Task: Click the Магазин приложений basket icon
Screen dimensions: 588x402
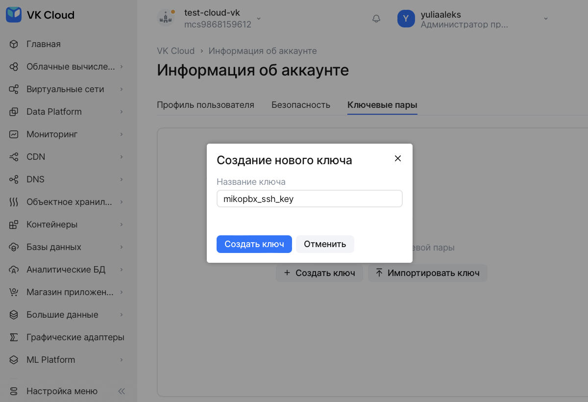Action: pos(14,292)
